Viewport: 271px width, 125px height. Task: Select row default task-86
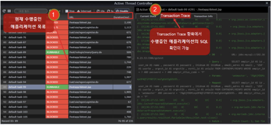click(67, 67)
